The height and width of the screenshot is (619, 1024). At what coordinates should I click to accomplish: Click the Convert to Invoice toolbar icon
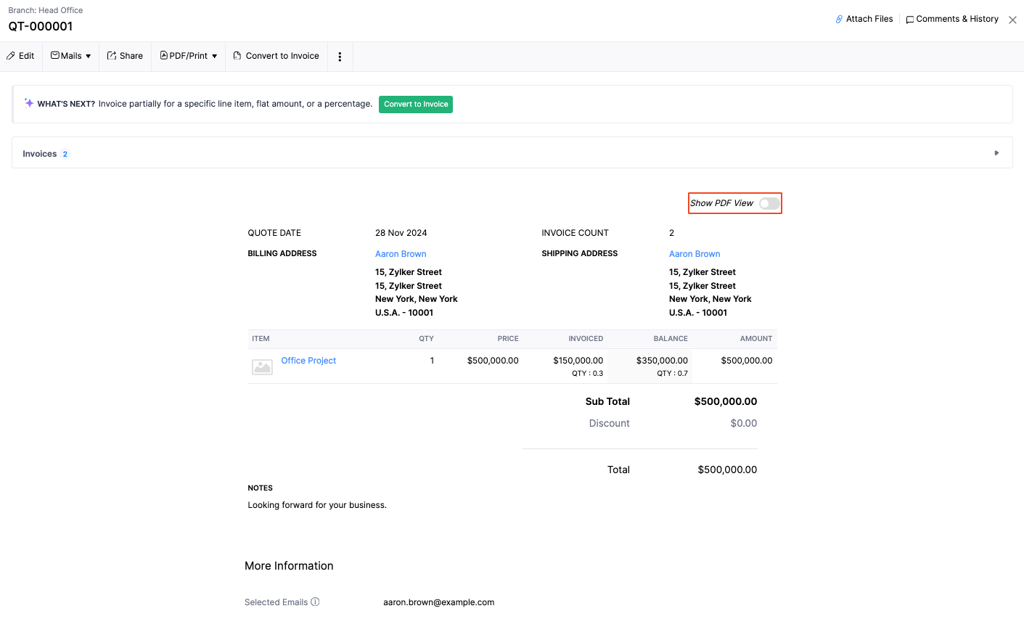click(236, 55)
